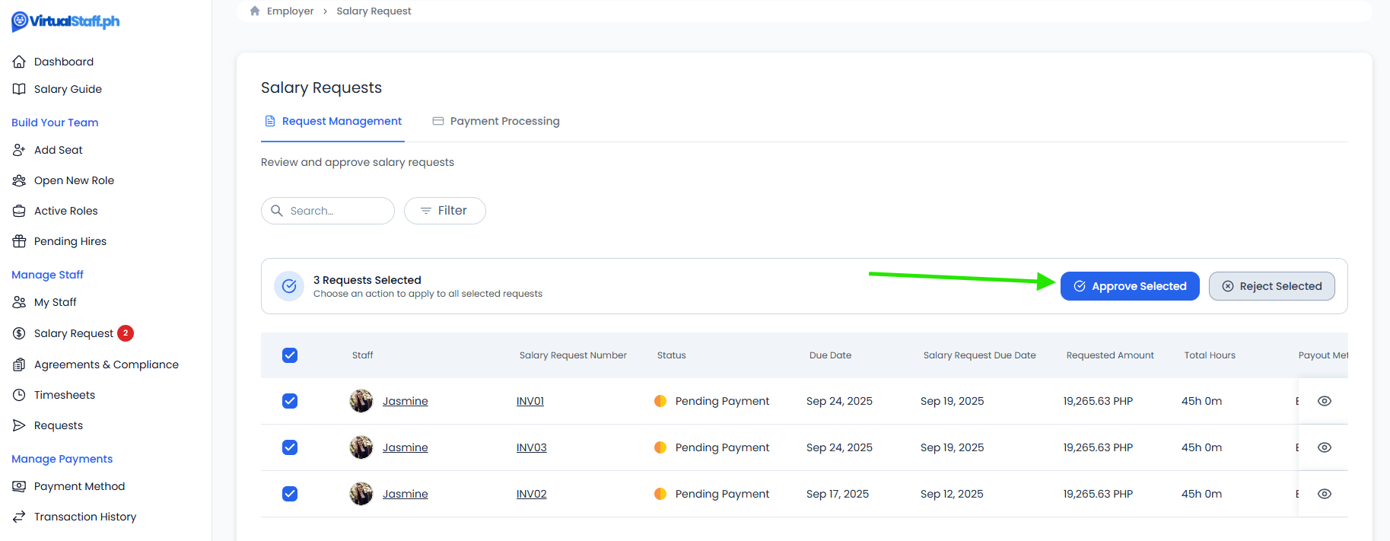This screenshot has height=541, width=1390.
Task: Deselect the INV02 row checkbox
Action: pyautogui.click(x=290, y=494)
